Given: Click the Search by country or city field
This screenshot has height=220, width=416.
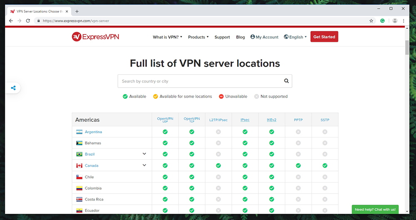Looking at the screenshot, I should 205,81.
